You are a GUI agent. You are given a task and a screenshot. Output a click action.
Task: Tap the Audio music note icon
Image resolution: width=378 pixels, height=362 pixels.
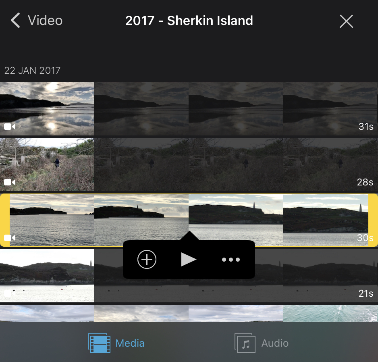coord(245,343)
